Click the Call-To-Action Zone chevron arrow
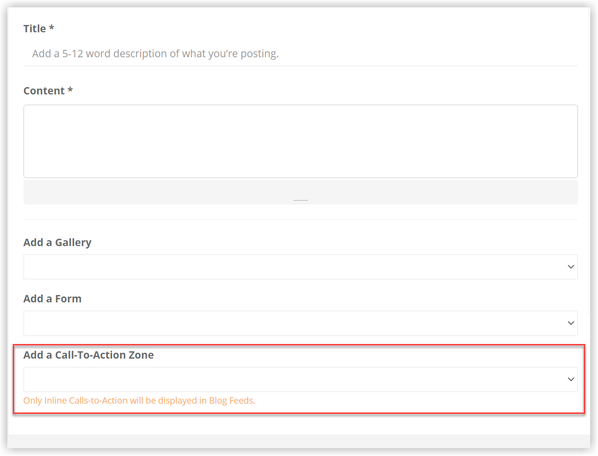This screenshot has width=598, height=456. tap(571, 380)
